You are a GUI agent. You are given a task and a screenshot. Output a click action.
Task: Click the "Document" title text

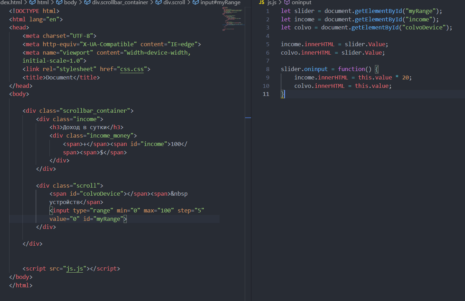pos(60,77)
